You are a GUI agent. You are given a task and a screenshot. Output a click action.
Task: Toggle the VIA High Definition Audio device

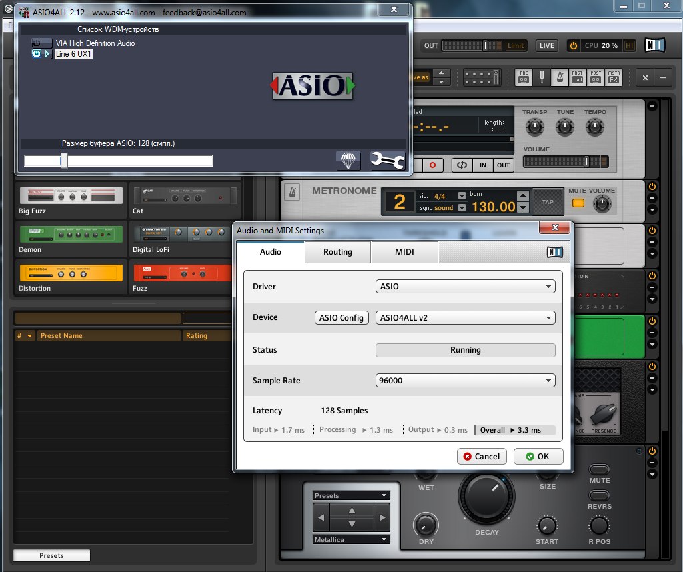tap(37, 43)
